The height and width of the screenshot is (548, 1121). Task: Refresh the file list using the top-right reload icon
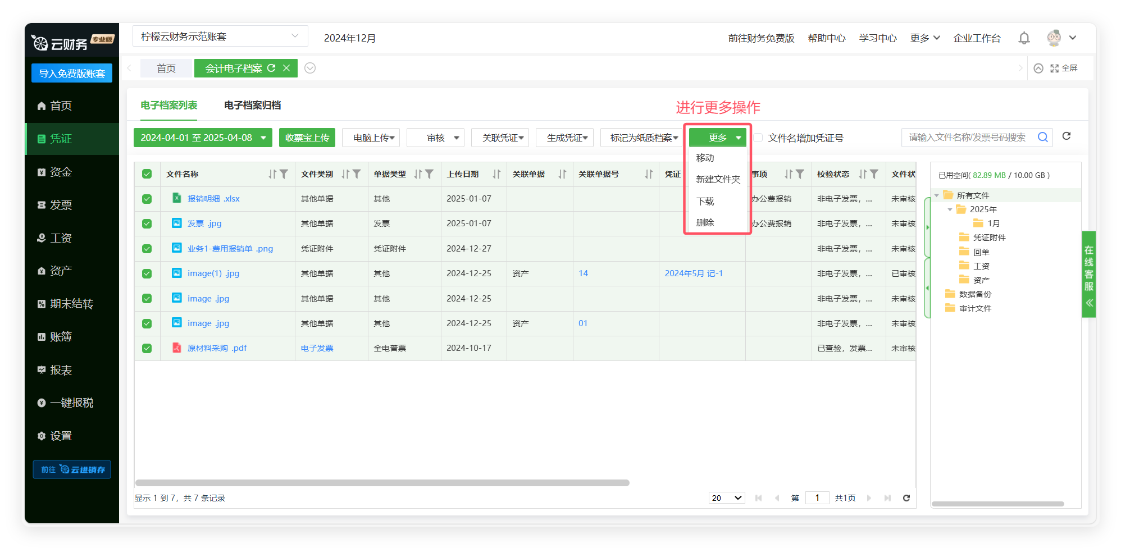coord(1067,136)
